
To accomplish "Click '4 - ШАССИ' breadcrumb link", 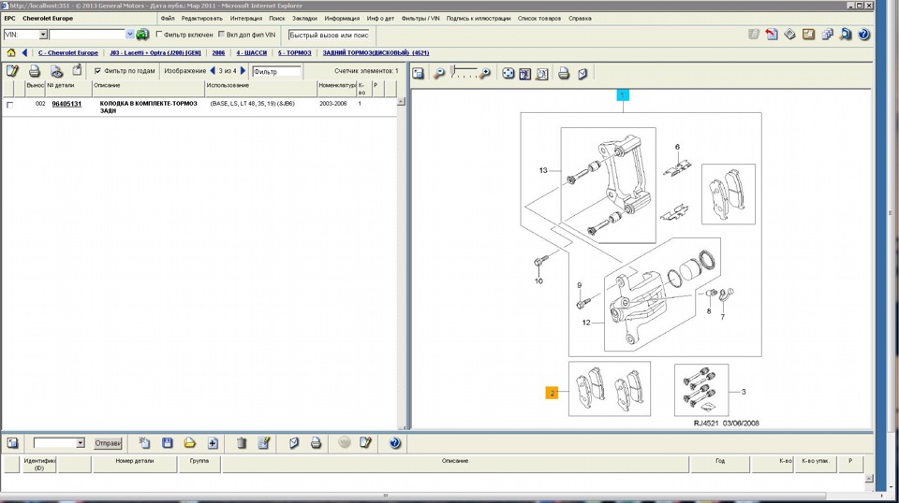I will point(252,52).
